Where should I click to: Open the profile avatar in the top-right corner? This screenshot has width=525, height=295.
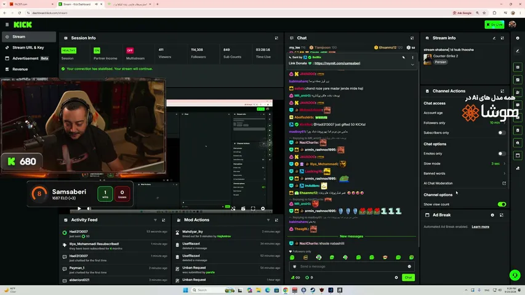coord(512,25)
